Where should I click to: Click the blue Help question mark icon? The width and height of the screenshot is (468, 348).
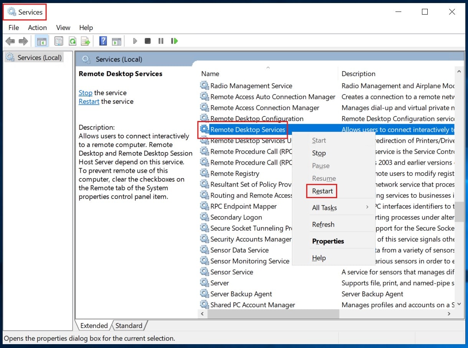click(x=103, y=41)
